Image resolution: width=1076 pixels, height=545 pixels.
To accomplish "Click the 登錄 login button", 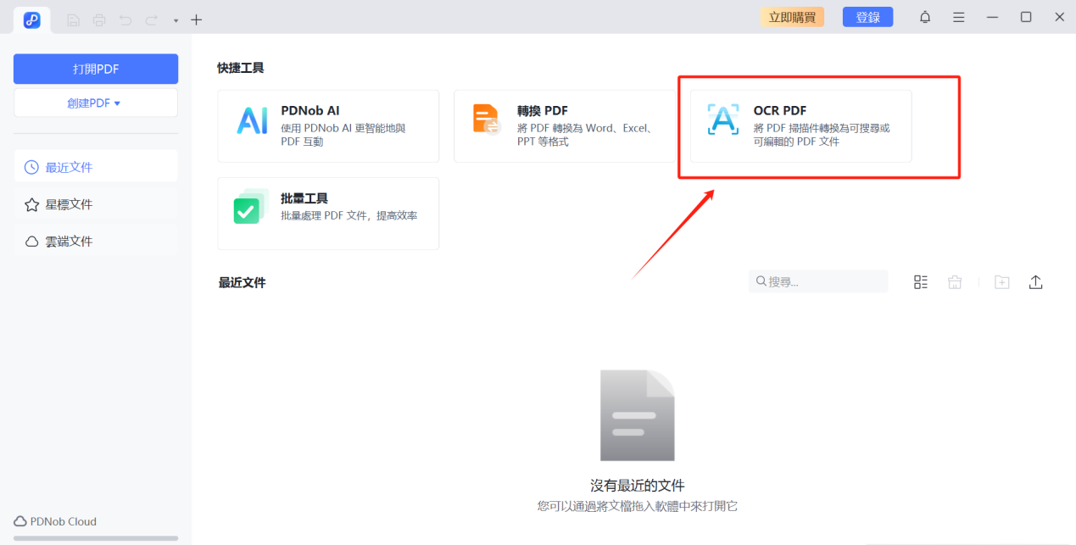I will (x=867, y=16).
